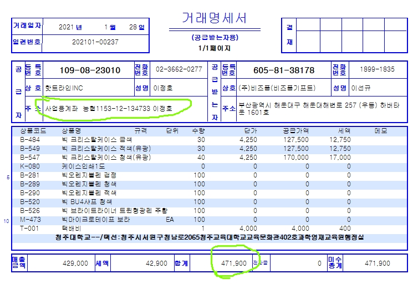
Task: Click the 일련번호 value 202101-00237
Action: pos(95,42)
